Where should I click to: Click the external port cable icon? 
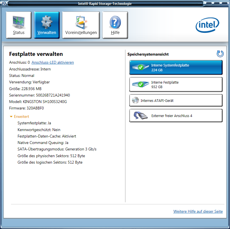coord(140,116)
